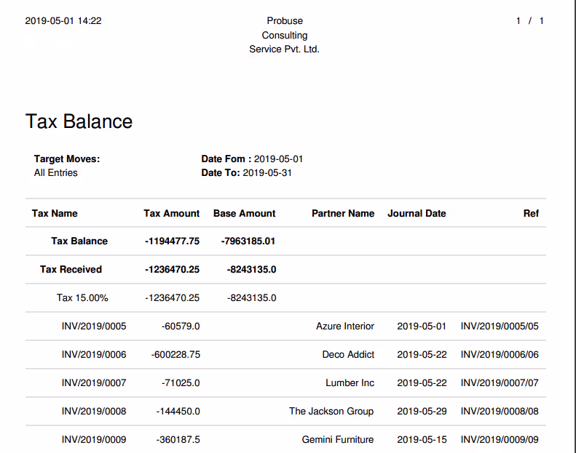
Task: Click the Probuse Consulting company header
Action: click(x=285, y=35)
